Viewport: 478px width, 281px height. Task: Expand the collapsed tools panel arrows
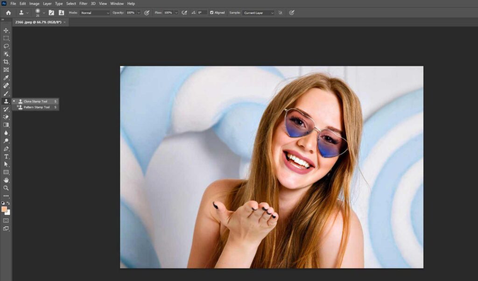[3, 20]
